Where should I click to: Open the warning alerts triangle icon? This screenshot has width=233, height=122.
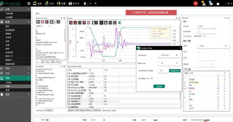click(x=204, y=3)
